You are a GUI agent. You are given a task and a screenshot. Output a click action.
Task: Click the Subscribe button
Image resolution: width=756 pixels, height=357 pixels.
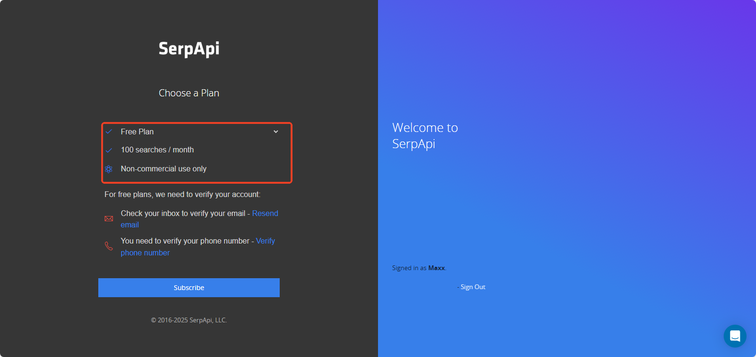189,288
